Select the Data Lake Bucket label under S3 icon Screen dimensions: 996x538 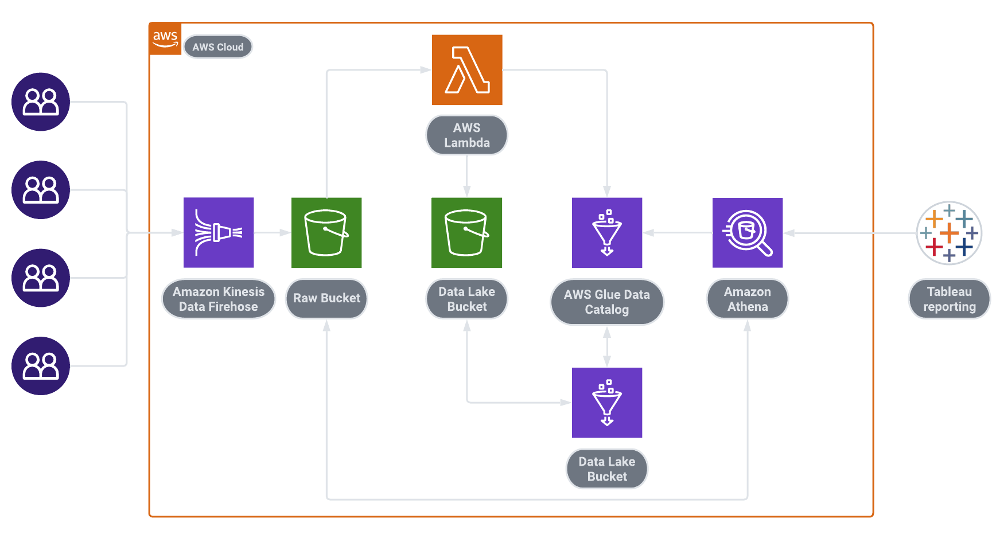coord(467,299)
